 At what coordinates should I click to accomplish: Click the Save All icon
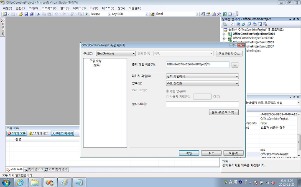point(32,14)
